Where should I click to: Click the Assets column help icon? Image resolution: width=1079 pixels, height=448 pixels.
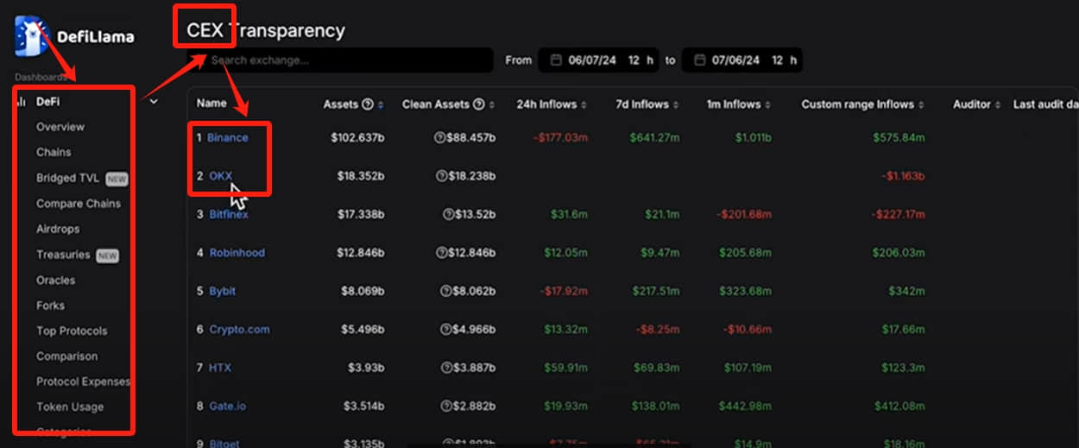(368, 104)
